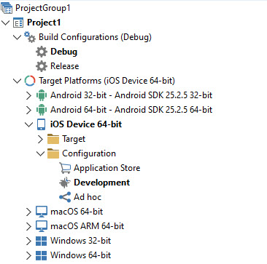Select the Debug configuration label
The image size is (267, 264).
point(64,52)
